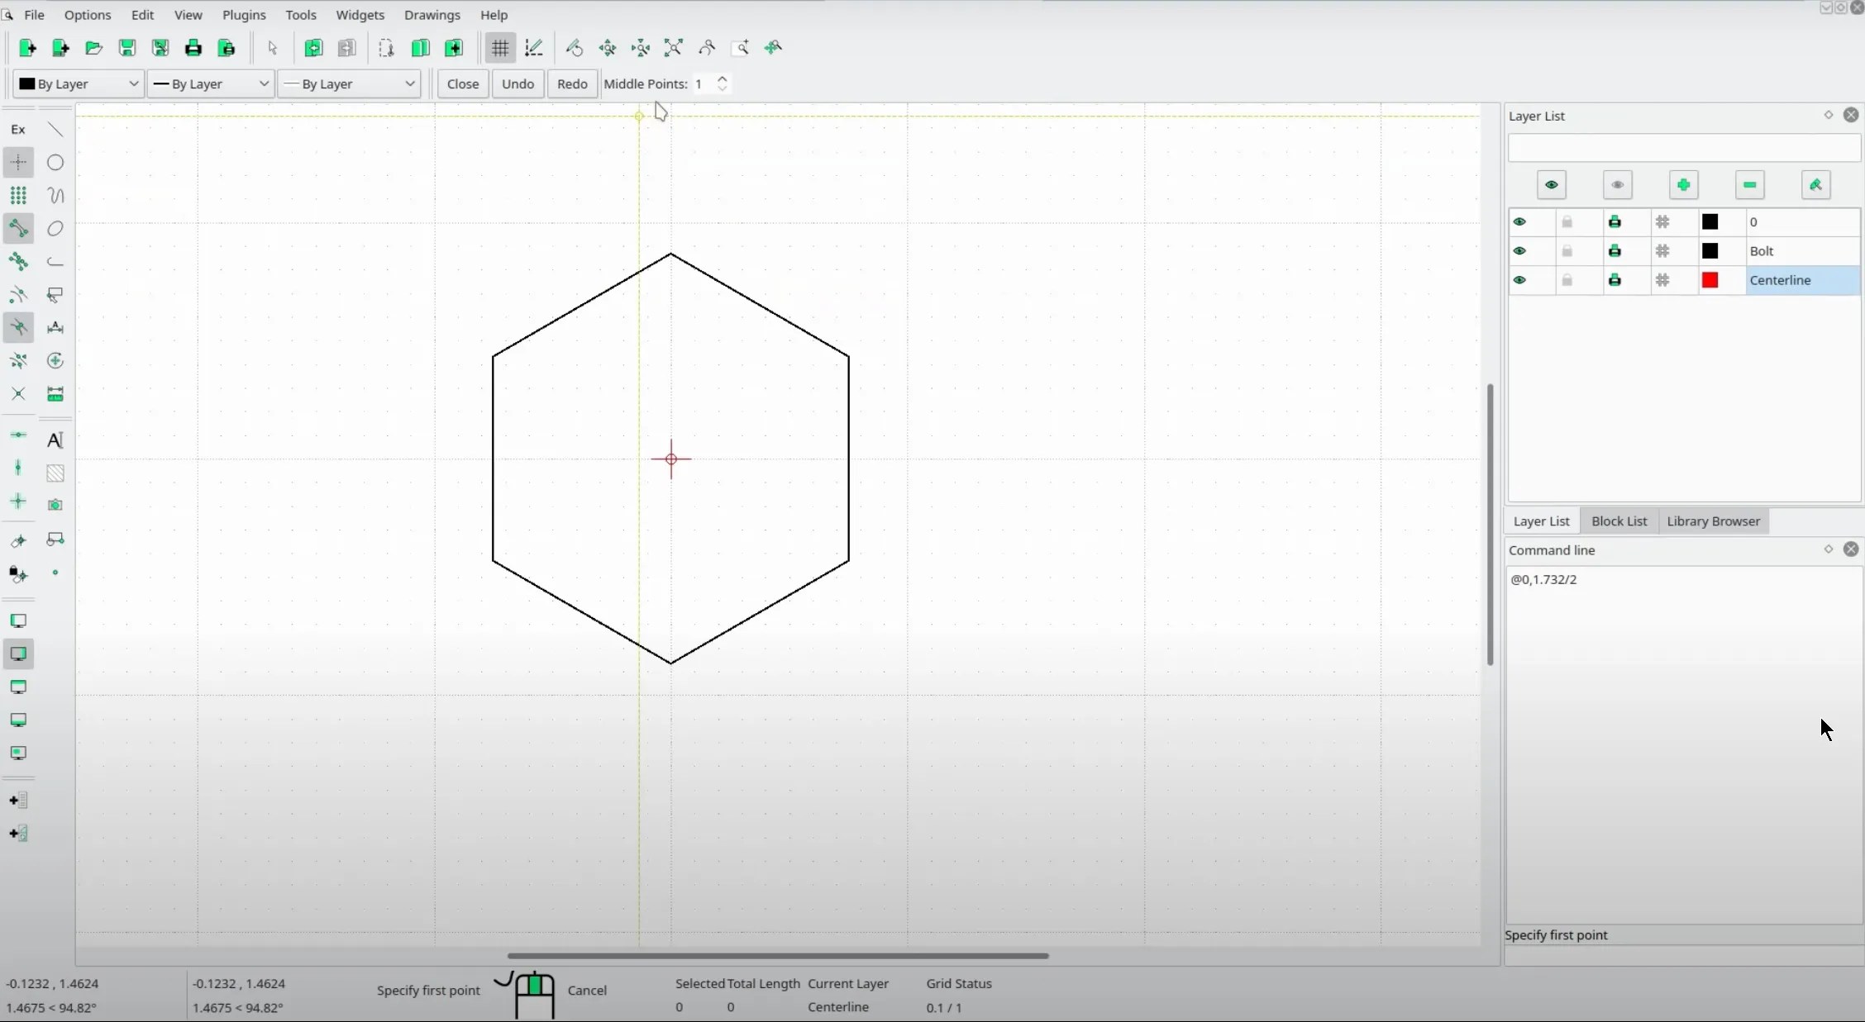1865x1022 pixels.
Task: Hide the Bolt layer
Action: point(1520,251)
